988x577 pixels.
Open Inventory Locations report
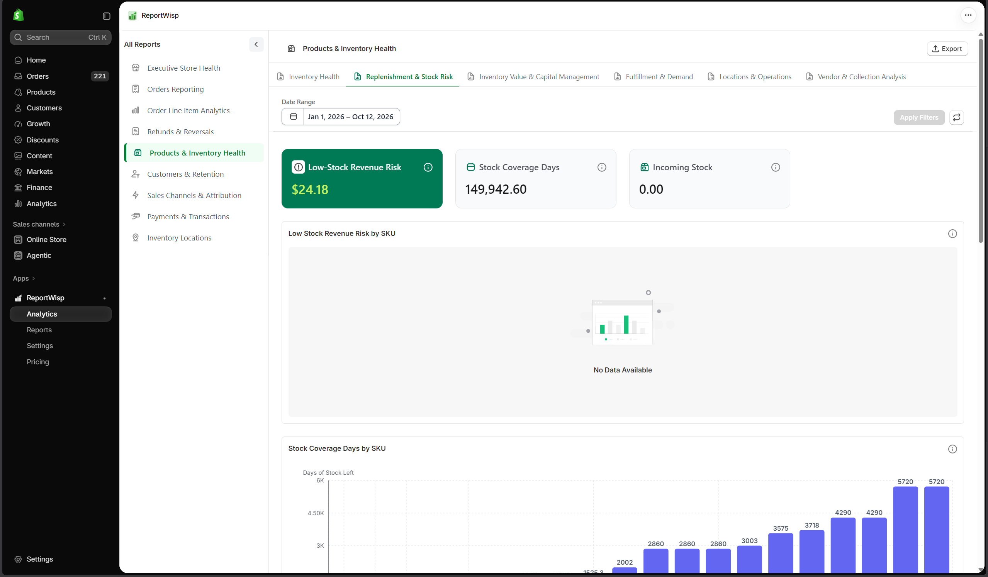194,238
